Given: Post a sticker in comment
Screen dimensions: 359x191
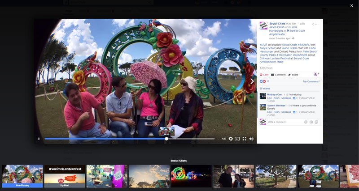Looking at the screenshot, I should coord(316,122).
